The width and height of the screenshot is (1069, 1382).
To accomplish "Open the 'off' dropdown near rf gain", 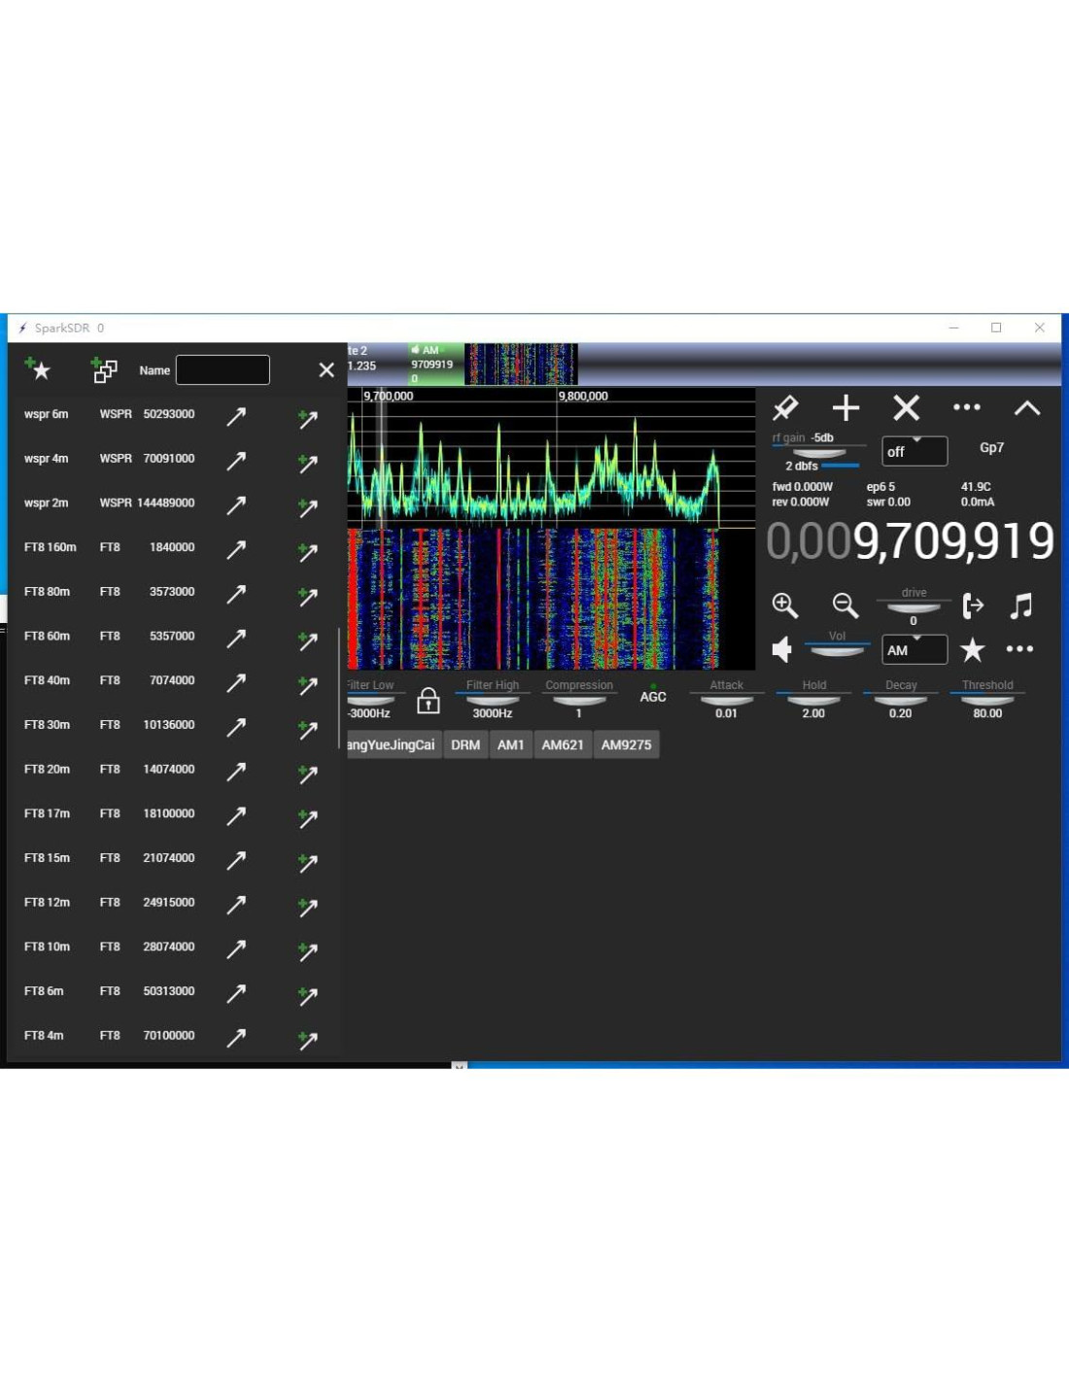I will pyautogui.click(x=914, y=451).
